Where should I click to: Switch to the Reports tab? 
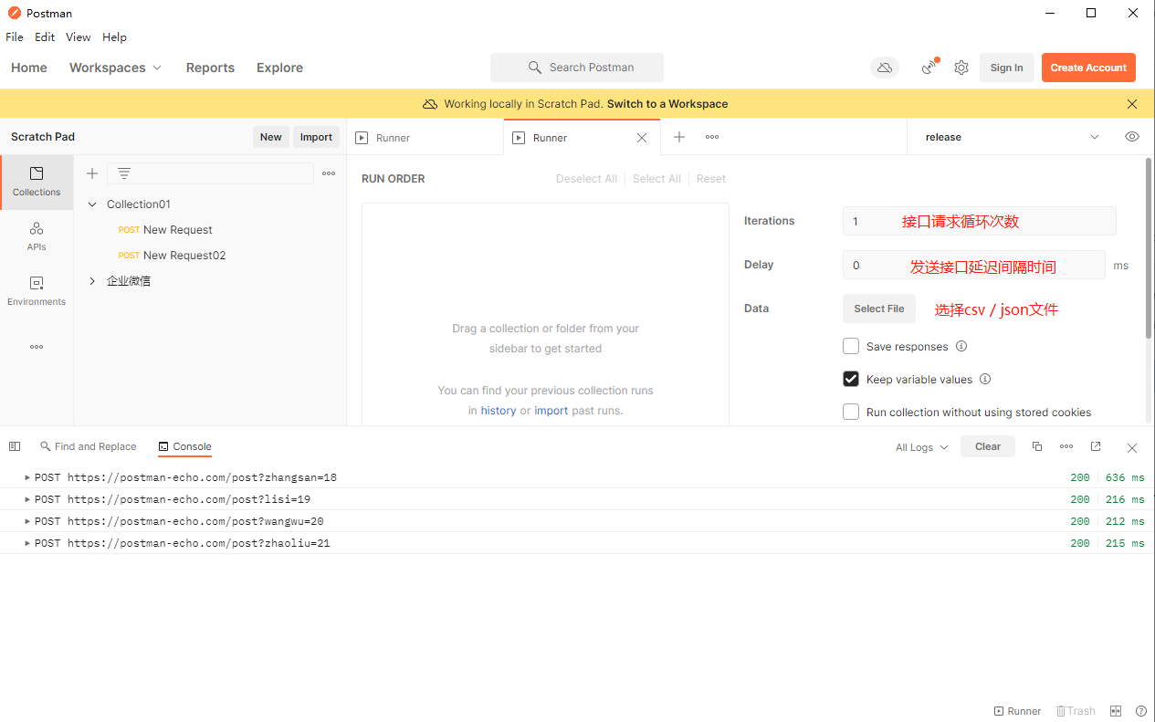pyautogui.click(x=210, y=68)
